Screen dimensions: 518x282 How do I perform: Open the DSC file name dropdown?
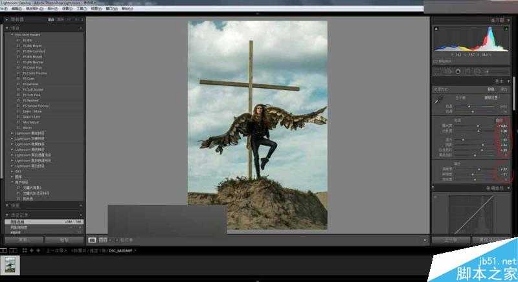136,250
